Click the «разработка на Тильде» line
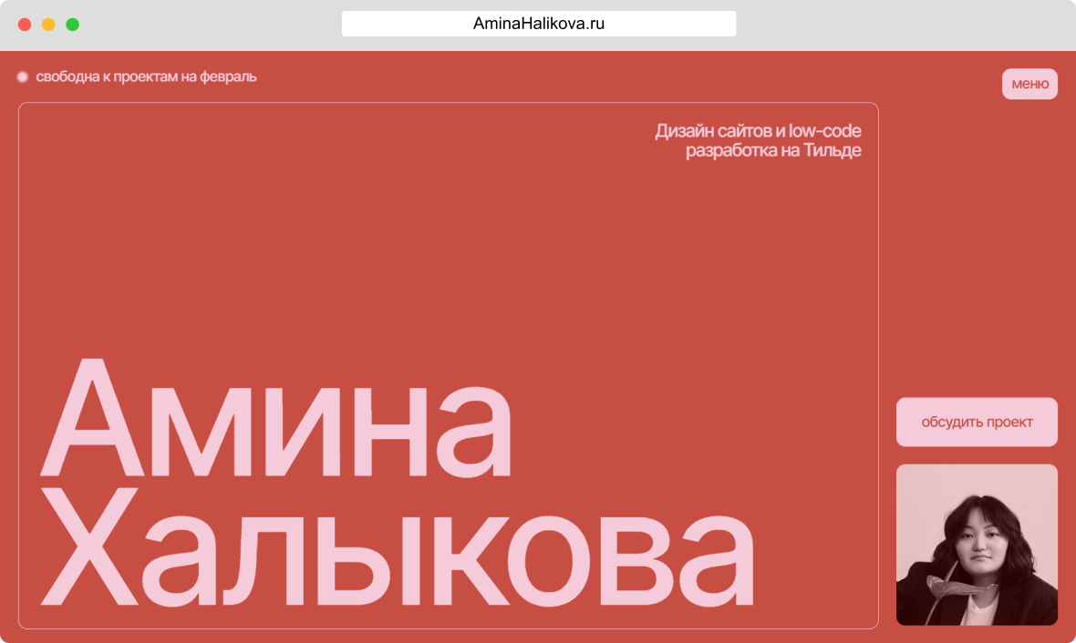 coord(773,151)
